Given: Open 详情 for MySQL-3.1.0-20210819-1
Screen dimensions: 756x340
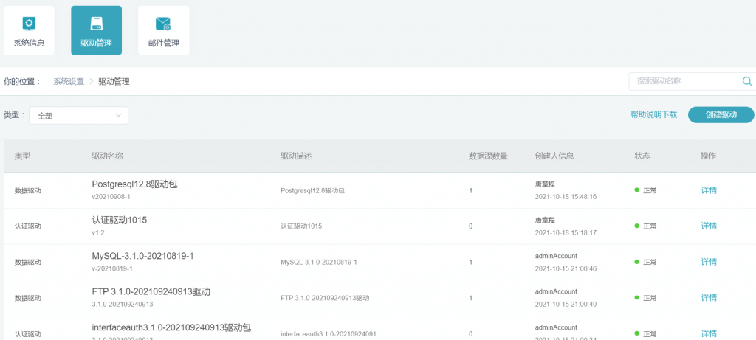Looking at the screenshot, I should click(x=709, y=262).
